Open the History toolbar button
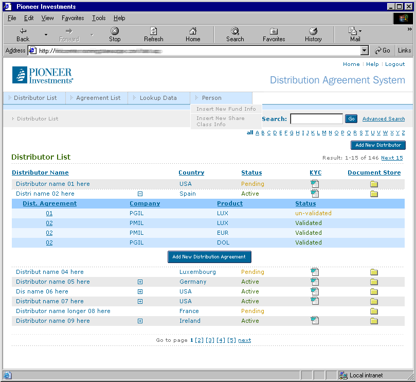Image resolution: width=416 pixels, height=382 pixels. tap(313, 34)
